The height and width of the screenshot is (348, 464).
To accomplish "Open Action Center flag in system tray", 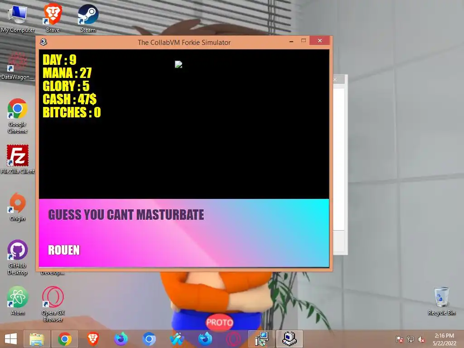I will (400, 339).
